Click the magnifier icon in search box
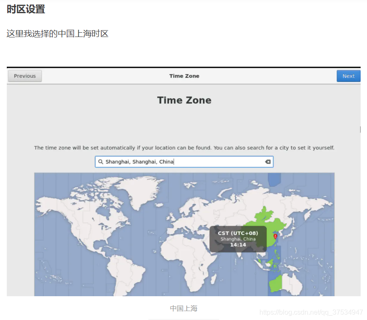This screenshot has height=320, width=367. click(101, 161)
